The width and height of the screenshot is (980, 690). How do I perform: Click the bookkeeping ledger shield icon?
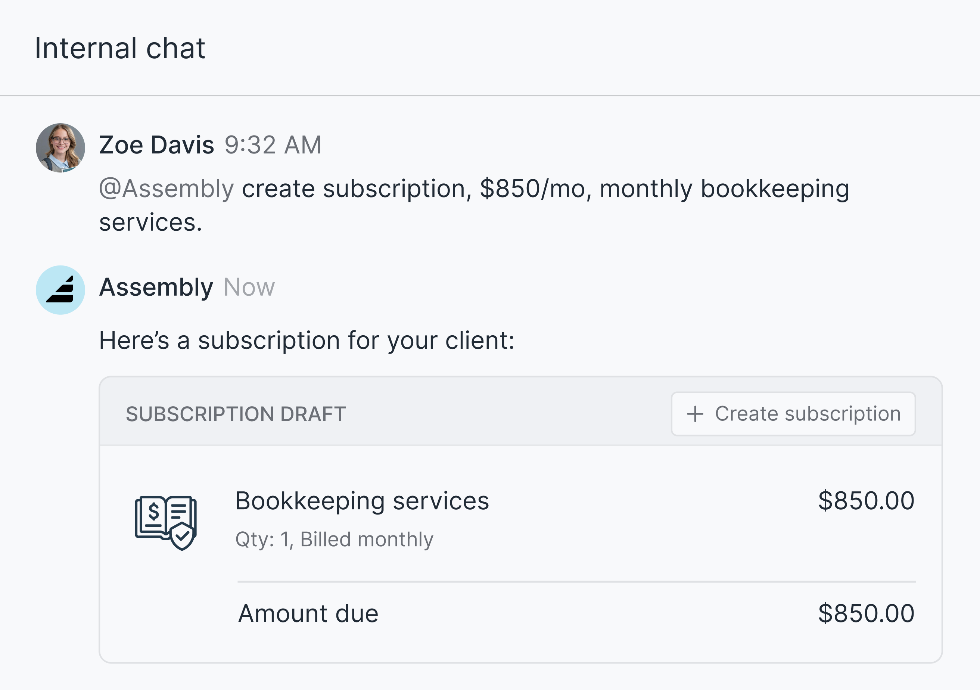pos(166,522)
